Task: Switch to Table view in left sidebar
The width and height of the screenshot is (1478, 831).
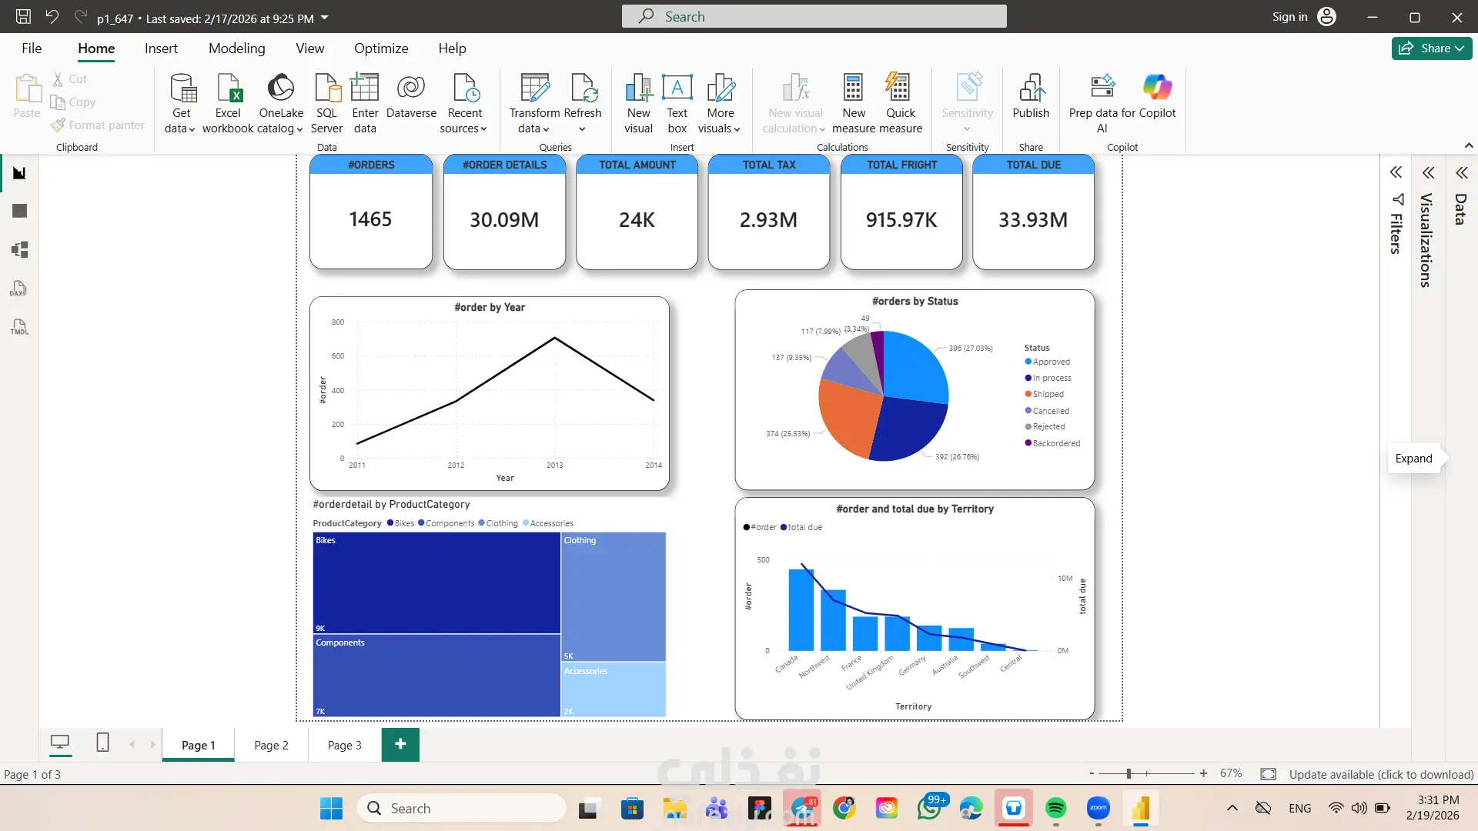Action: [19, 211]
